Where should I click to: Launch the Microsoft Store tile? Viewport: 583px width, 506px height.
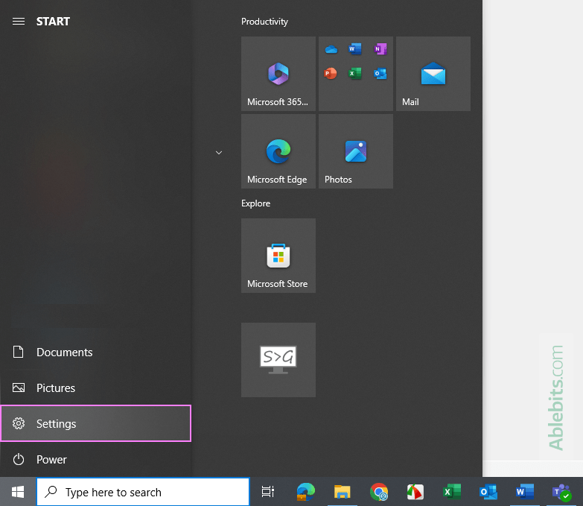(x=278, y=256)
